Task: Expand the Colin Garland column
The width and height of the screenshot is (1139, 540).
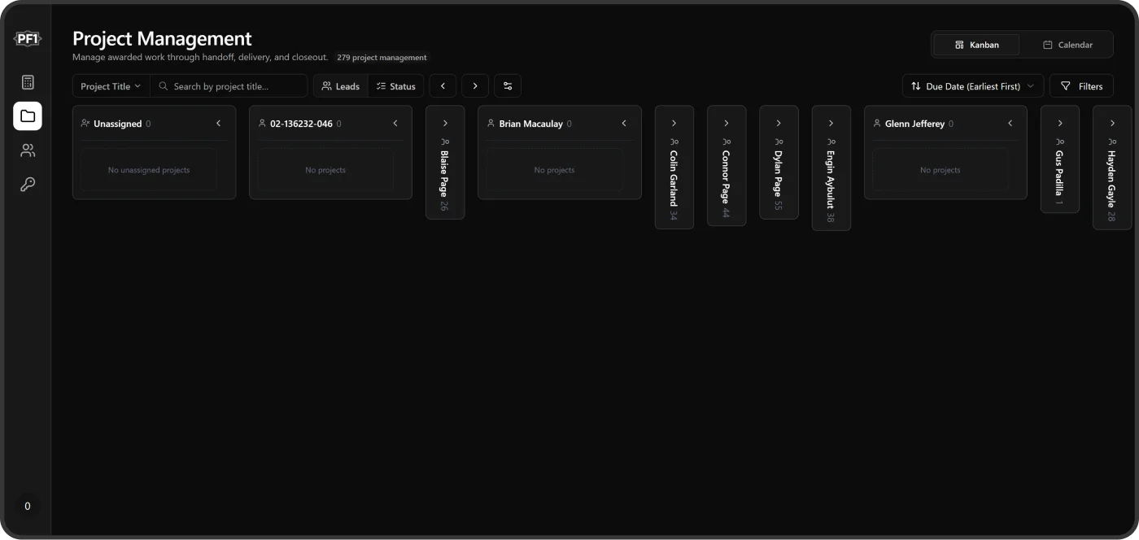Action: tap(674, 124)
